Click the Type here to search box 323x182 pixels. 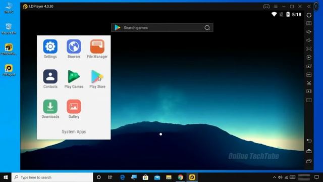pos(52,177)
